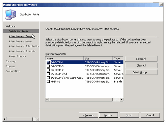Select the Progress step in sidebar
166x125 pixels.
tap(10, 66)
